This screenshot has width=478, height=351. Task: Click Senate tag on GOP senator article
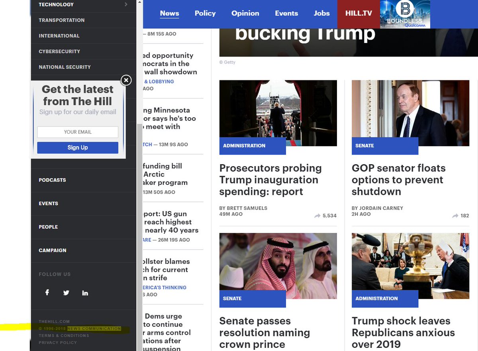[x=385, y=146]
